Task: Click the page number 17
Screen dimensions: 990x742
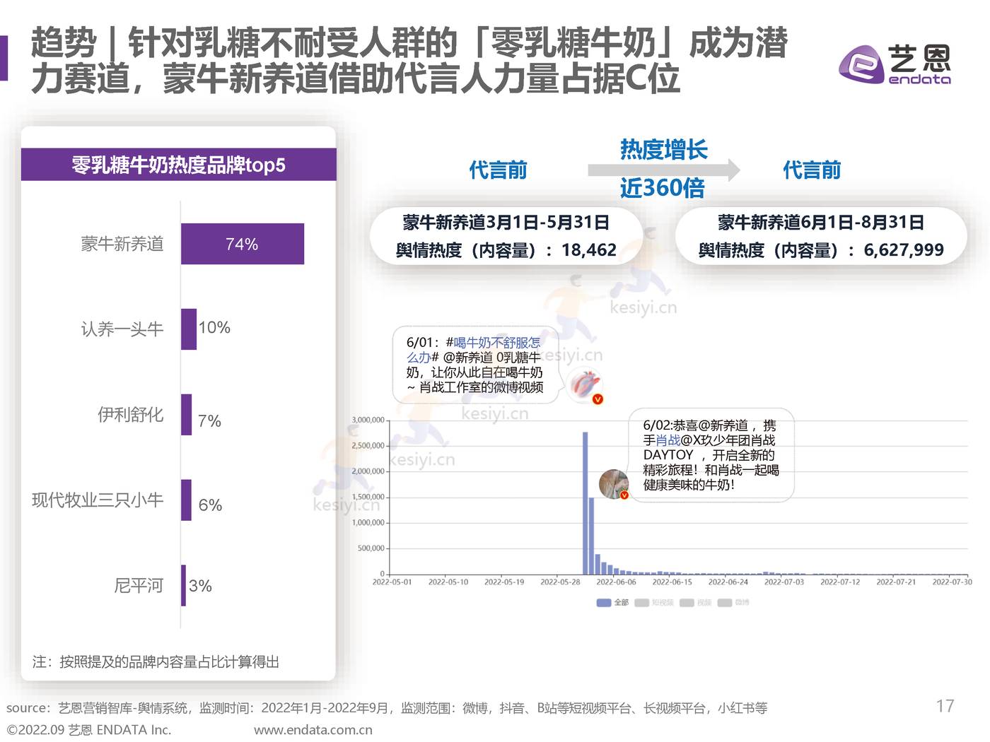Action: [x=945, y=706]
